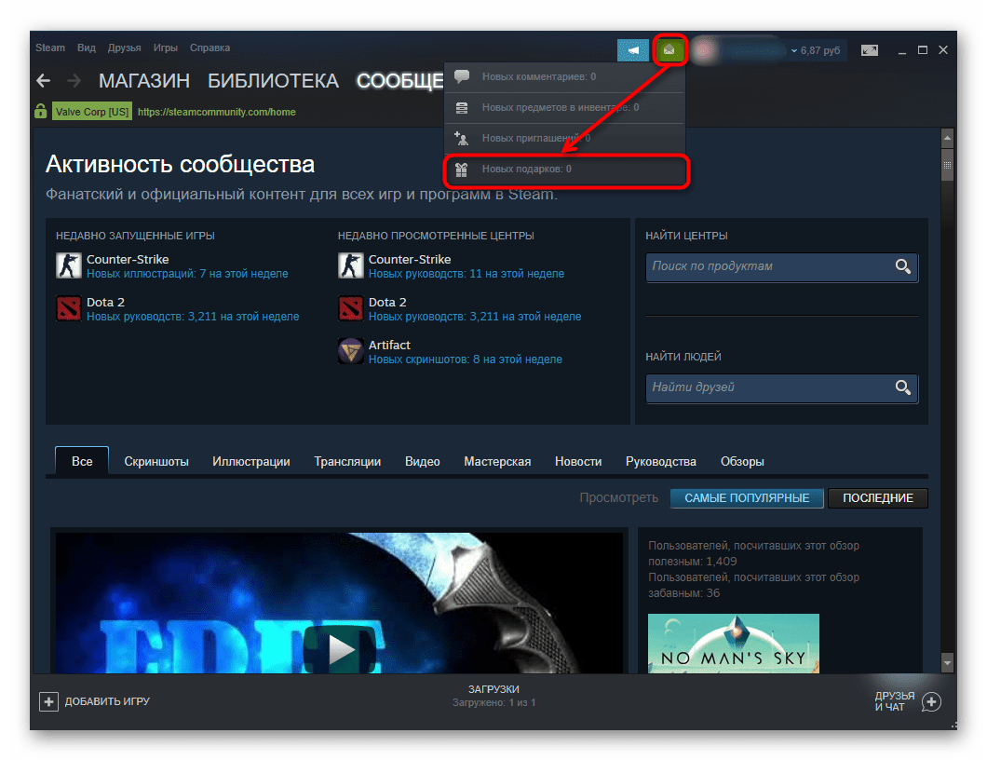987x760 pixels.
Task: Open Новых иллюстраций: 7 на этой неделе link
Action: click(x=187, y=274)
